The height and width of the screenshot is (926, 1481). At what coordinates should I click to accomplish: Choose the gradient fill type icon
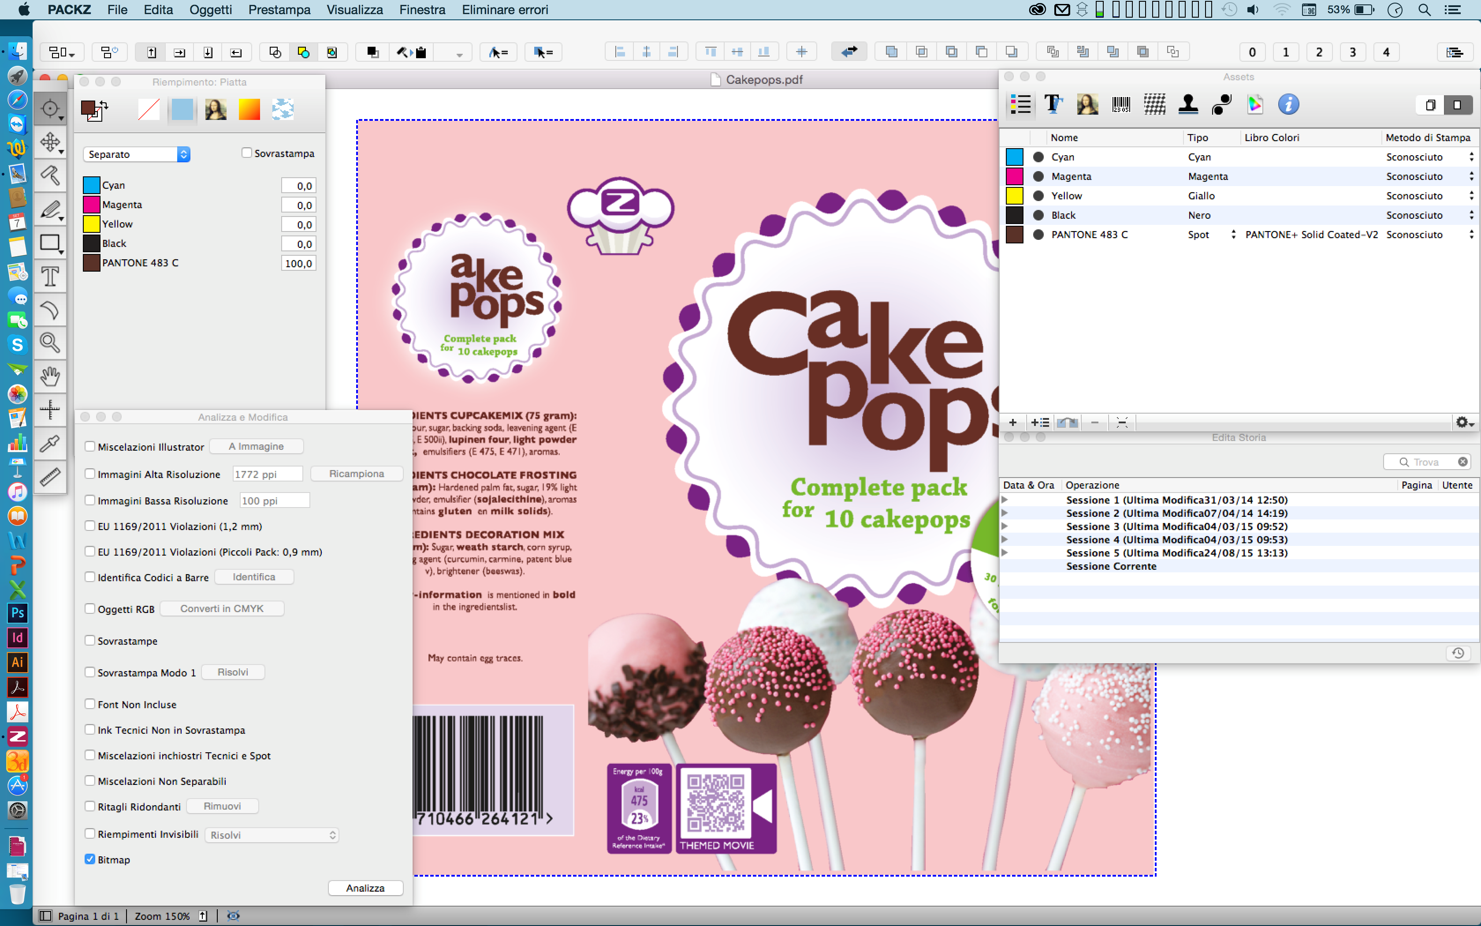pos(249,110)
